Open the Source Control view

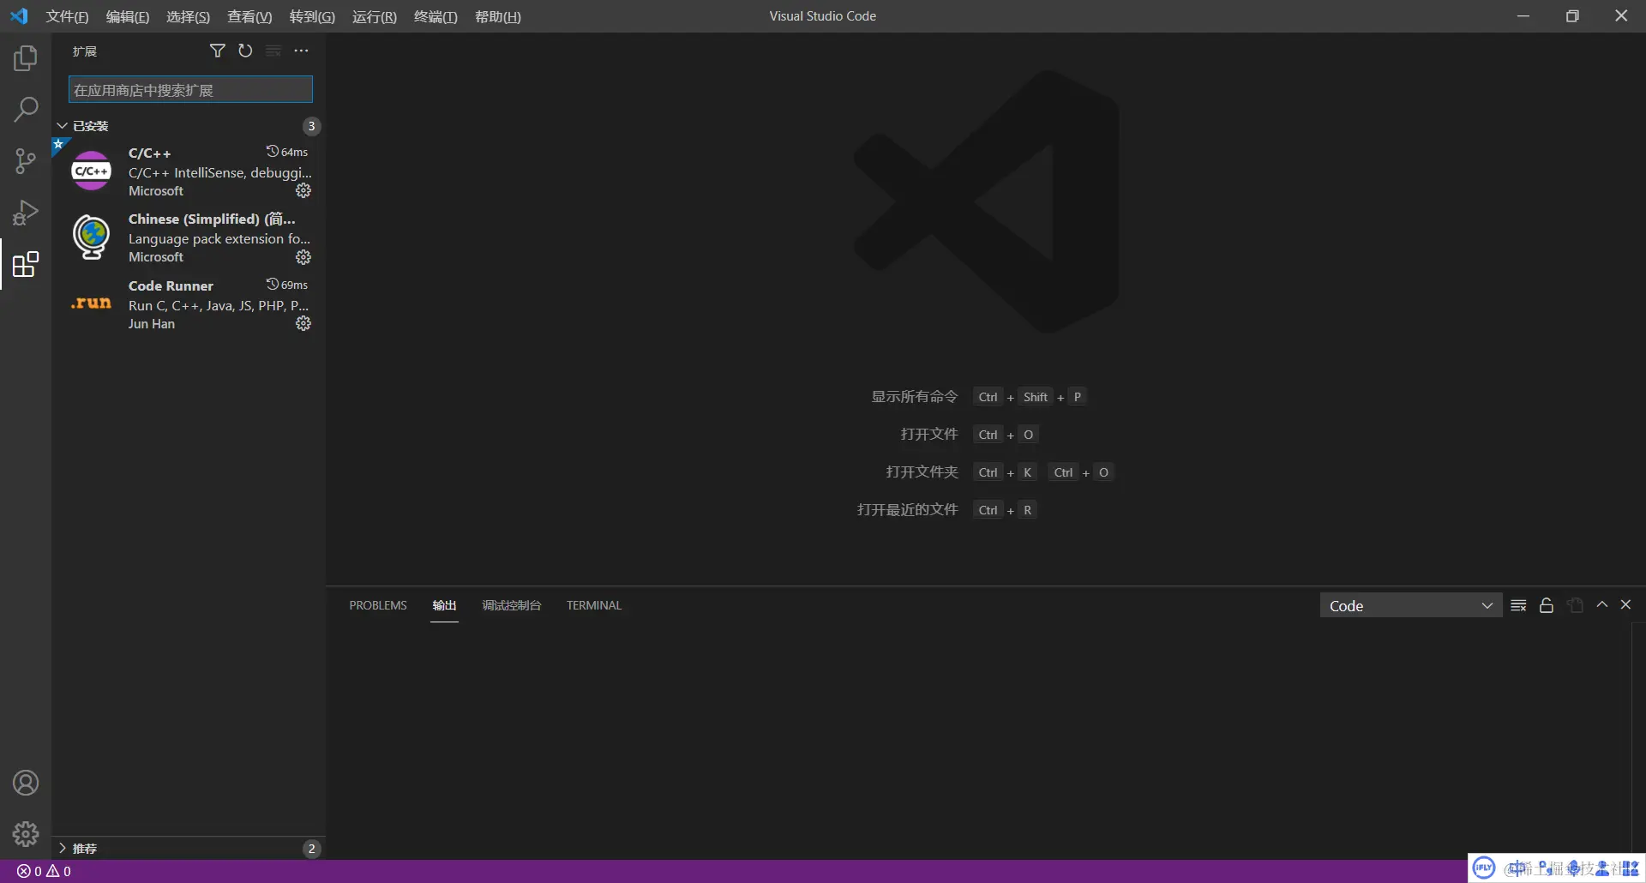click(26, 161)
